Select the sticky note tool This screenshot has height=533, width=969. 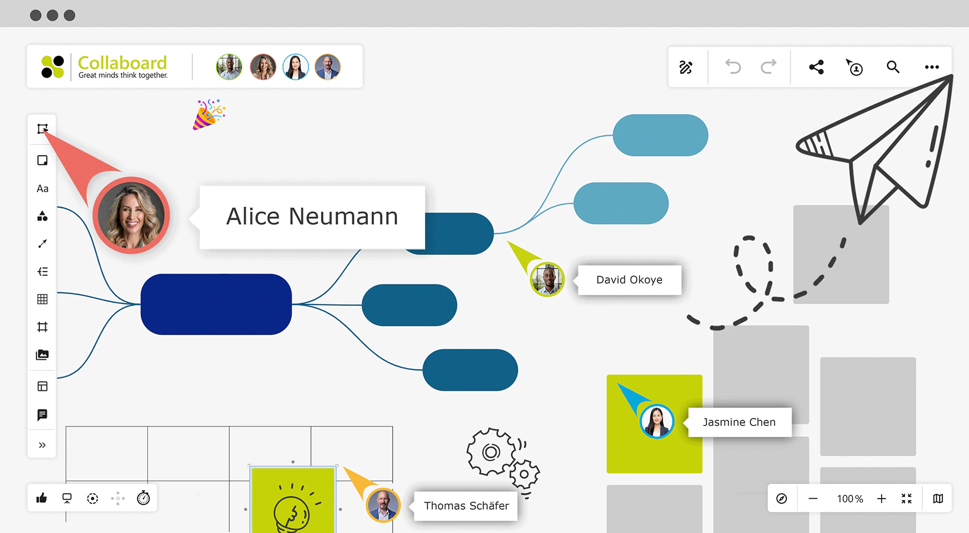(42, 160)
